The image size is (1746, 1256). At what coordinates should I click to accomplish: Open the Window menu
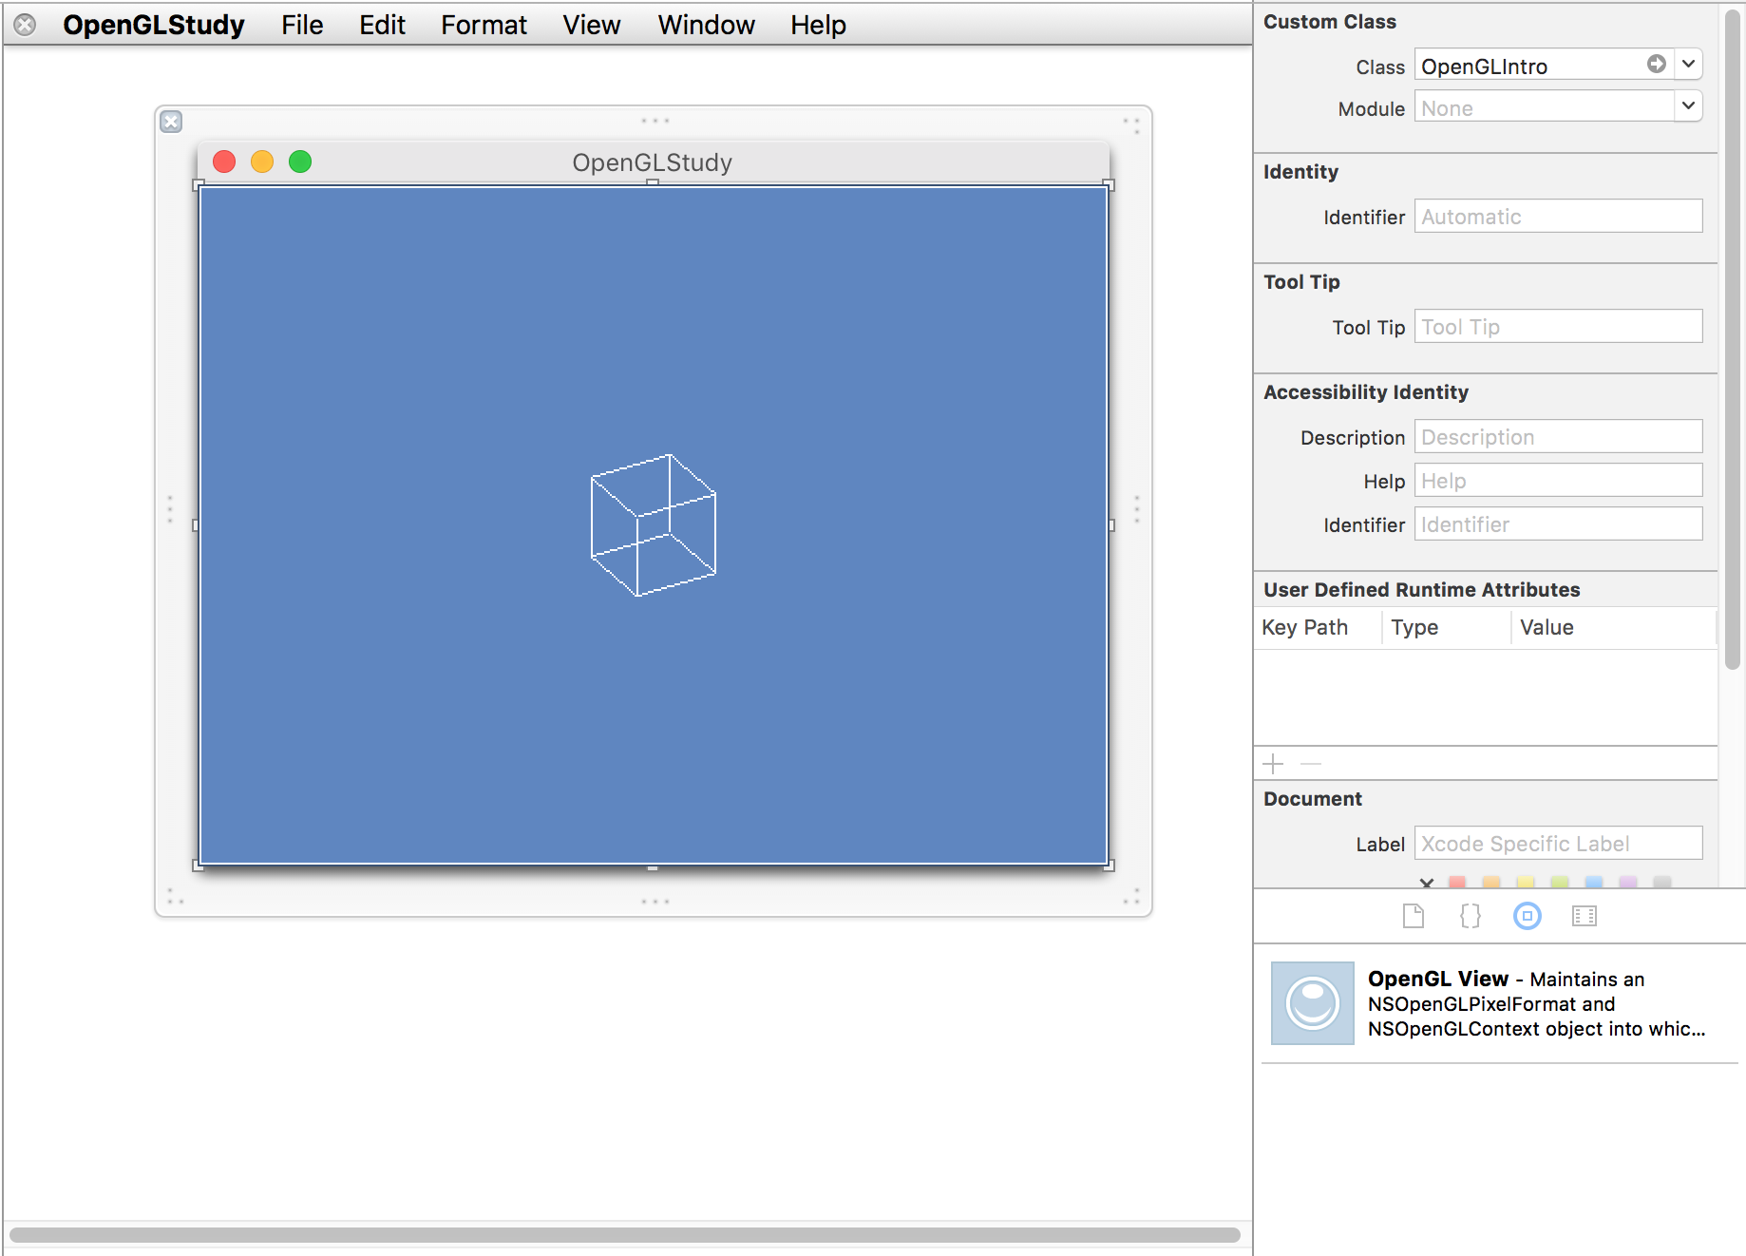coord(707,25)
